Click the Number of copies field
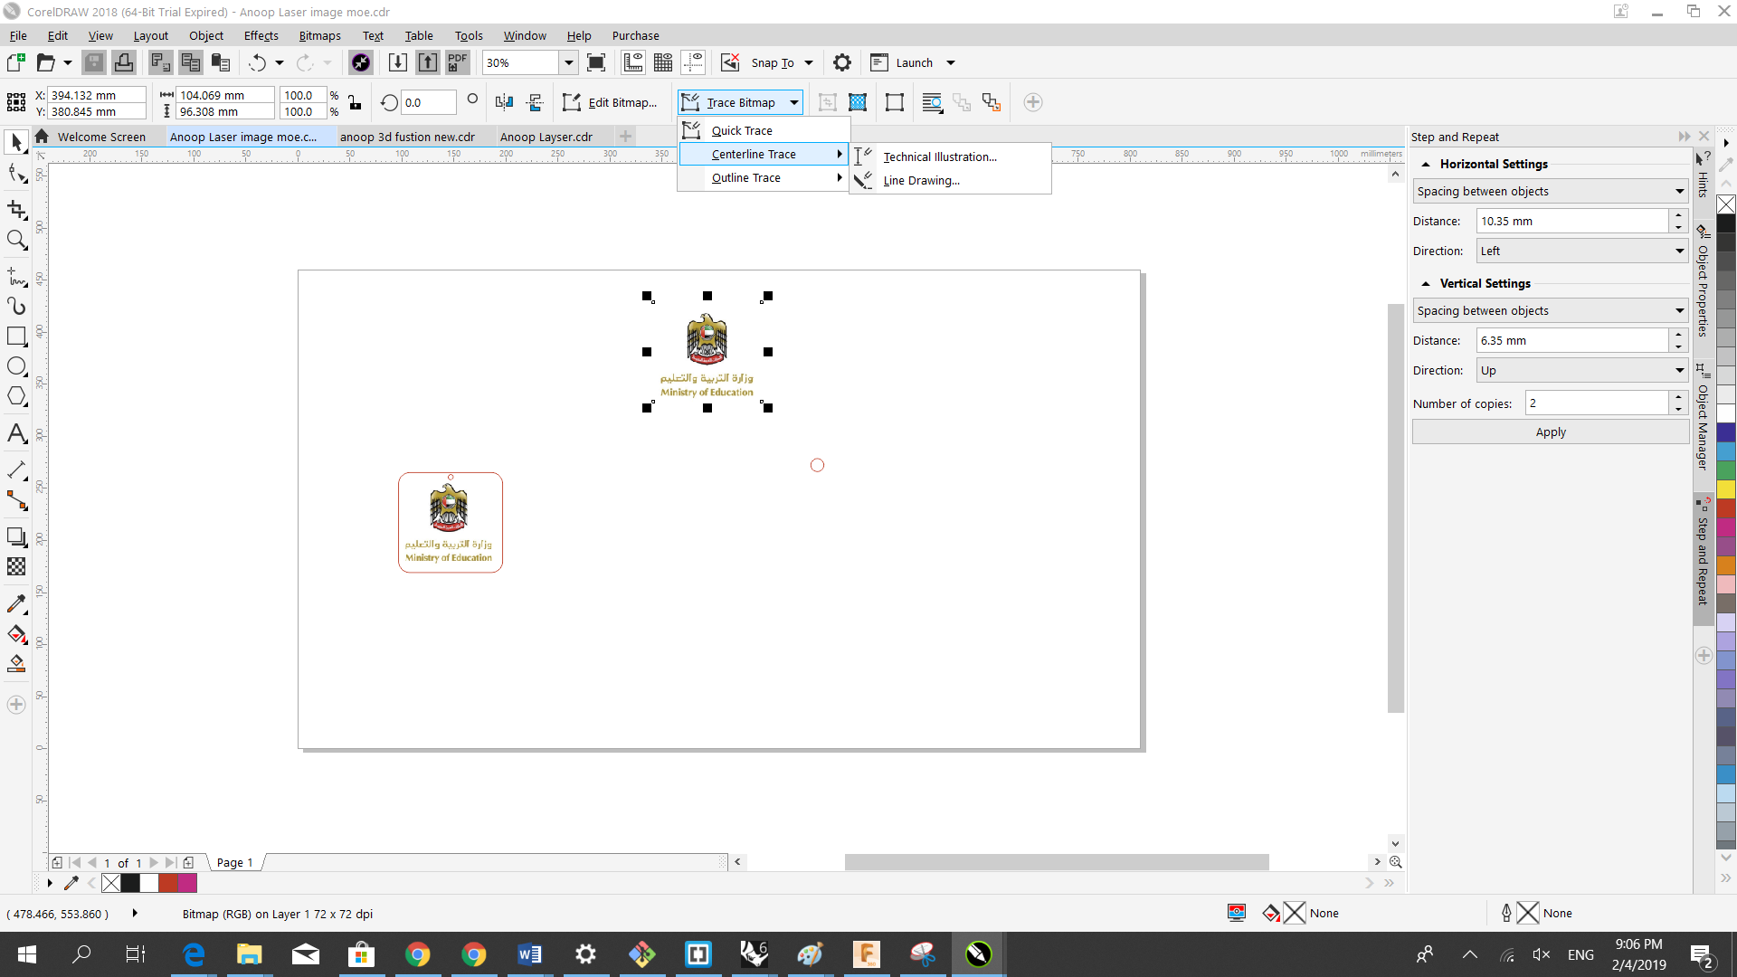 point(1597,403)
